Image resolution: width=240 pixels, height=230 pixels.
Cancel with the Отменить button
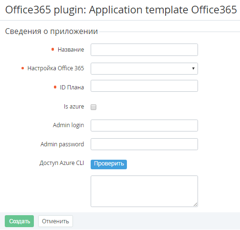click(x=55, y=221)
